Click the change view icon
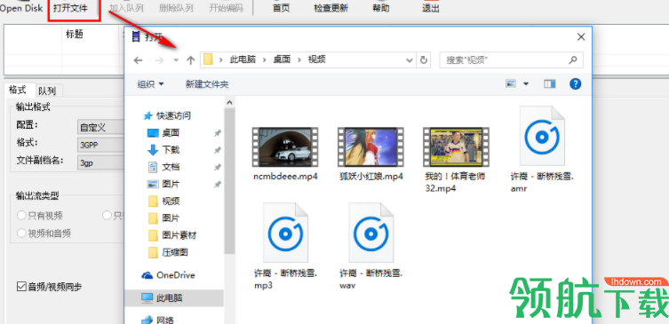 click(x=511, y=84)
